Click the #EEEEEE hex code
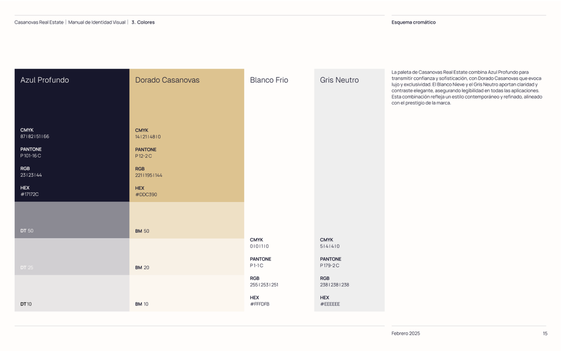Image resolution: width=561 pixels, height=351 pixels. [330, 304]
